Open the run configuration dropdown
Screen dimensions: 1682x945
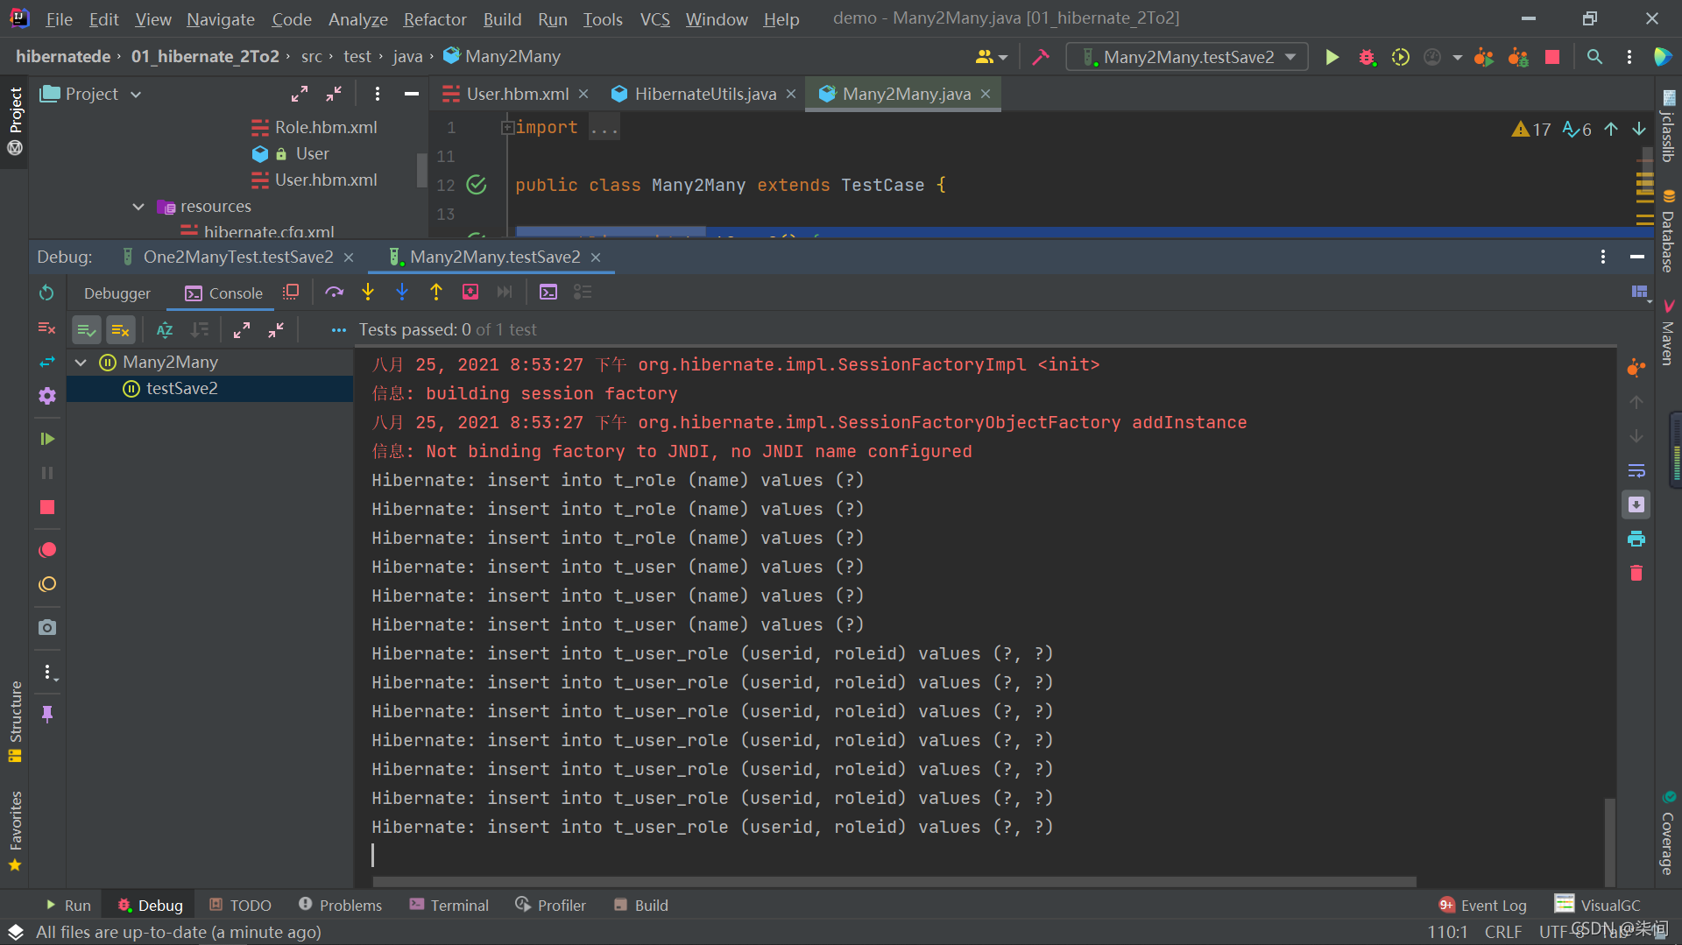pyautogui.click(x=1290, y=57)
